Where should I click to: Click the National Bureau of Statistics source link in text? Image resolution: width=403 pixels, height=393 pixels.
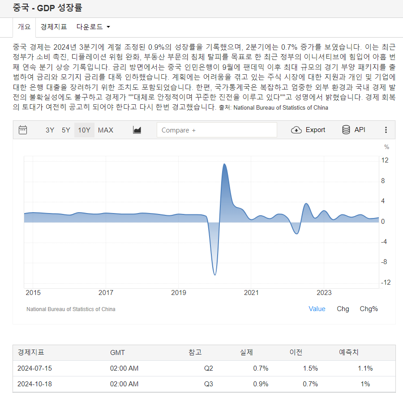point(281,107)
